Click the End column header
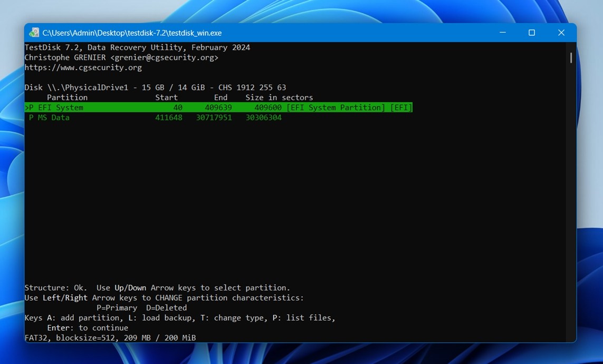This screenshot has width=603, height=364. click(221, 97)
